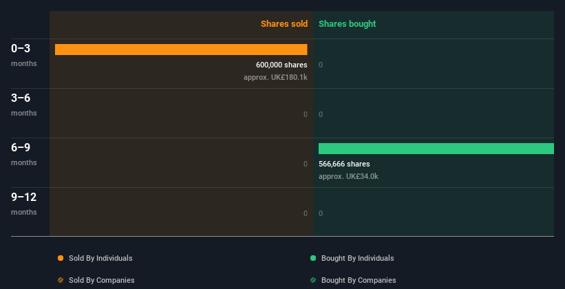Click the 6–9 months row label
Screen dimensions: 565x289
click(24, 154)
